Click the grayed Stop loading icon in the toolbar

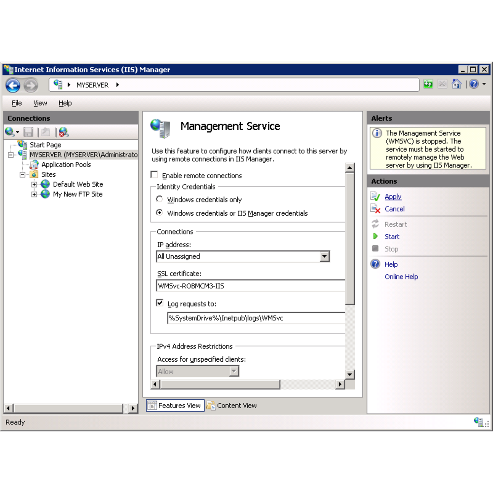click(x=442, y=84)
